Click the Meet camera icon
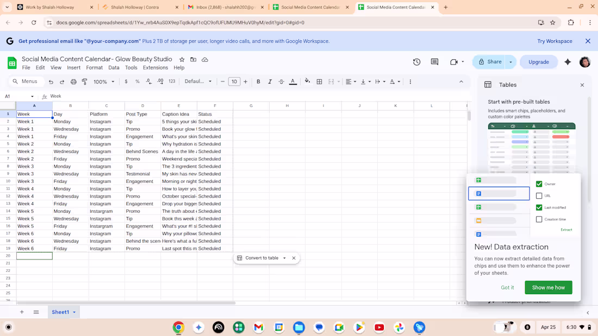Viewport: 598px width, 336px height. (453, 62)
